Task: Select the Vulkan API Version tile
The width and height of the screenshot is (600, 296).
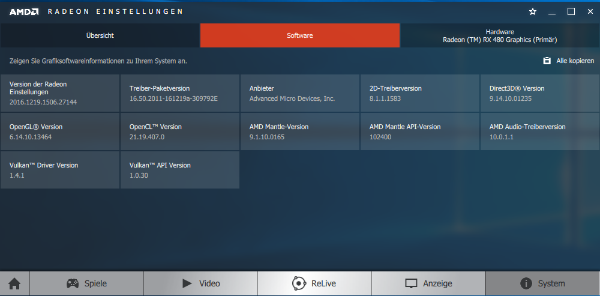Action: tap(180, 170)
